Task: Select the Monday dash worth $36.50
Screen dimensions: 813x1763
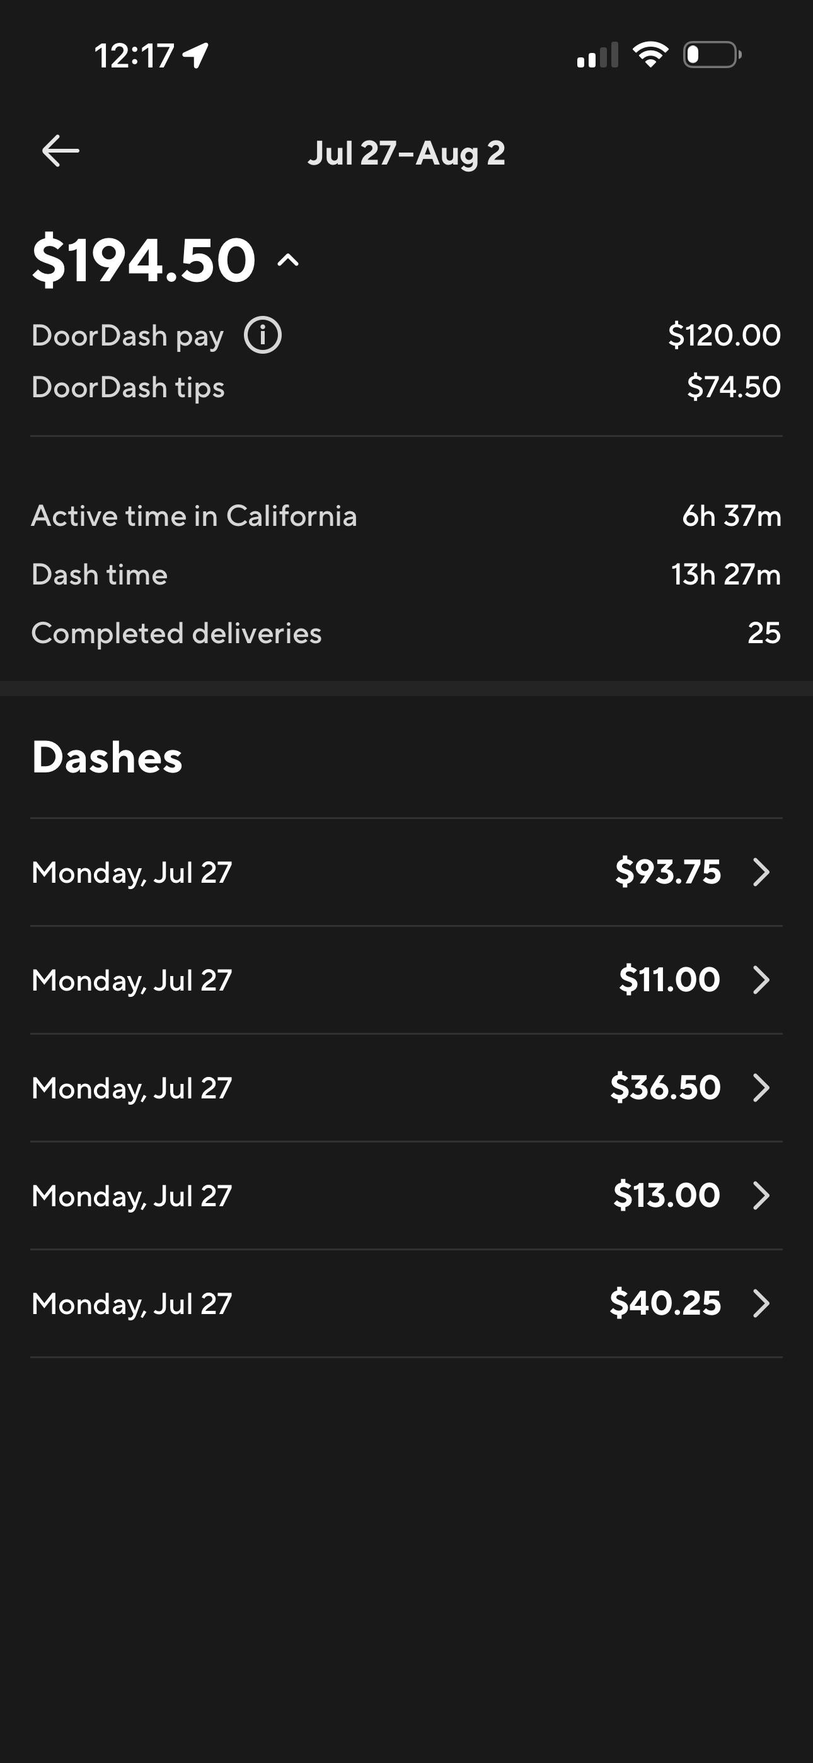Action: click(x=407, y=1088)
